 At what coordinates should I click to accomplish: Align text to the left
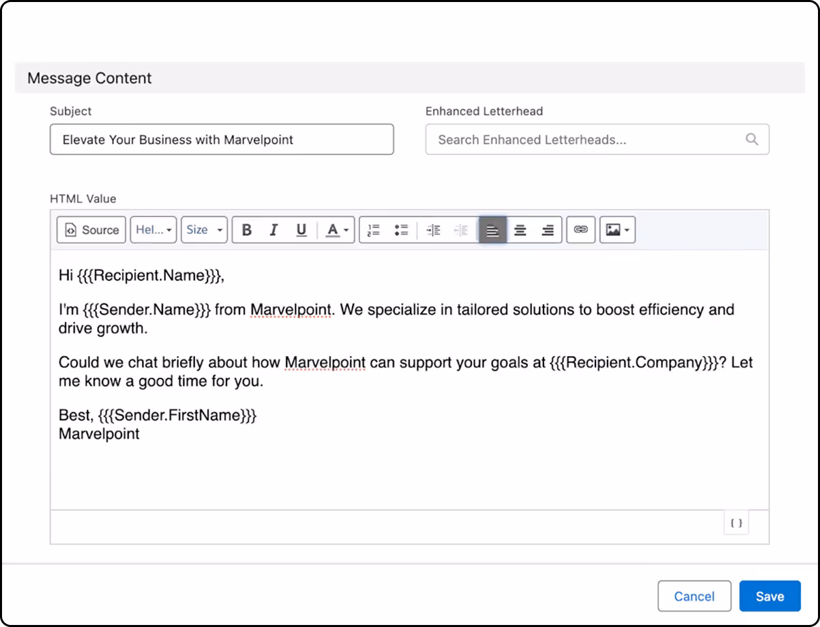pos(493,230)
